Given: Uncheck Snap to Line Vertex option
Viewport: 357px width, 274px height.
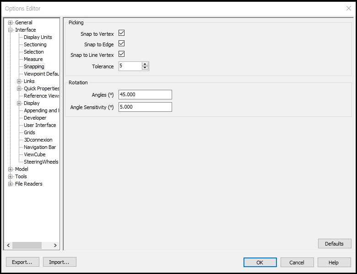Looking at the screenshot, I should coord(121,54).
